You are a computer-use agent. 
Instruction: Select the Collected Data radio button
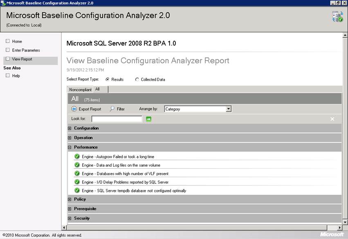point(137,79)
